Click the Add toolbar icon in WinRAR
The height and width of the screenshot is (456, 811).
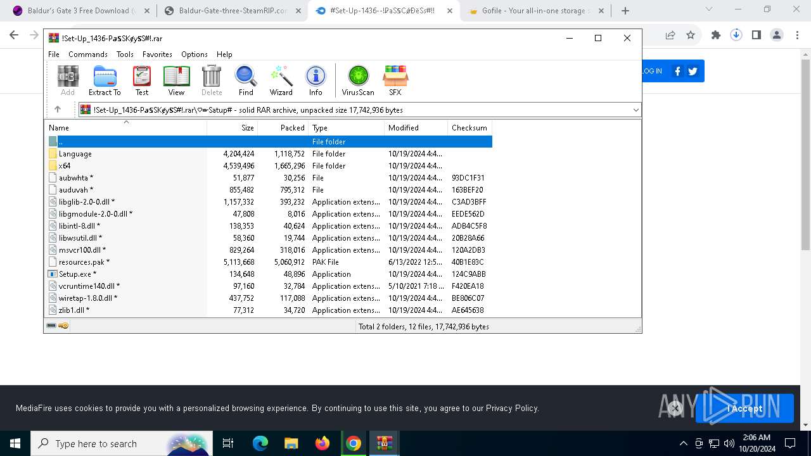click(68, 80)
